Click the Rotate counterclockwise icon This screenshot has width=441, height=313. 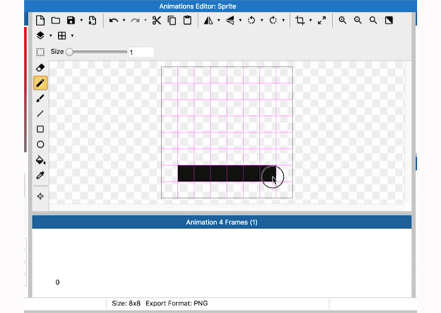click(251, 20)
